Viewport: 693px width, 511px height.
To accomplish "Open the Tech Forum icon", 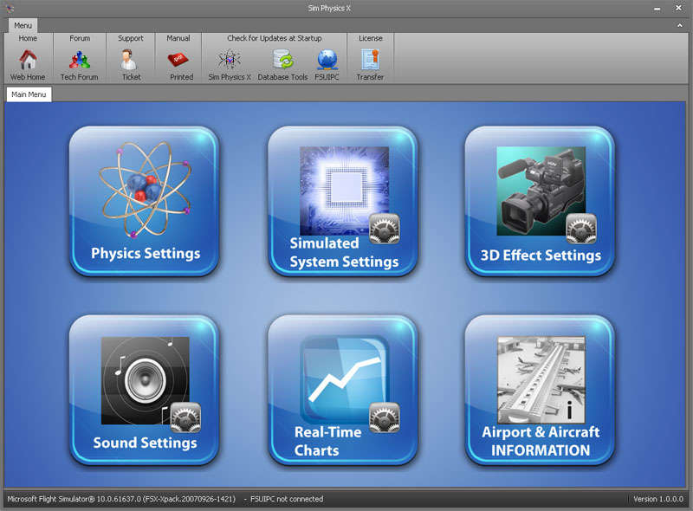I will [80, 61].
